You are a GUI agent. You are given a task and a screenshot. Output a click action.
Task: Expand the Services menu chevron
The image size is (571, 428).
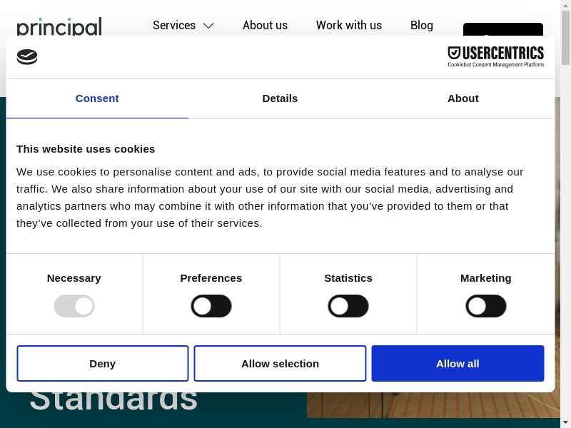(x=208, y=26)
